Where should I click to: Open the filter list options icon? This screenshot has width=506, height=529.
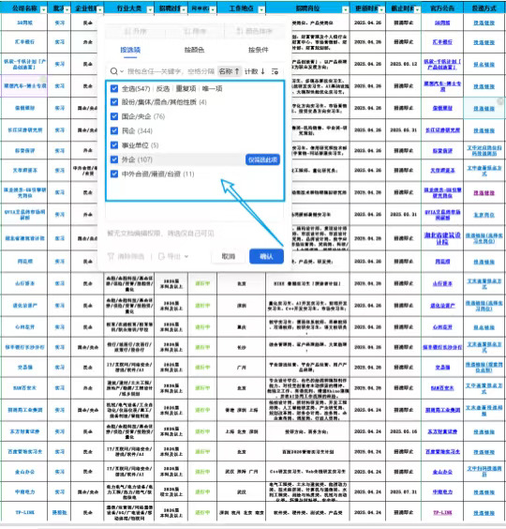tap(275, 71)
